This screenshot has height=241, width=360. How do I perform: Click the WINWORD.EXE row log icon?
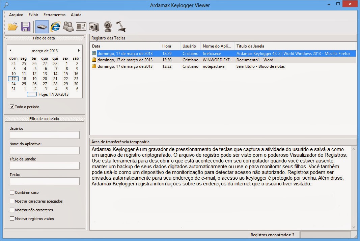(94, 60)
